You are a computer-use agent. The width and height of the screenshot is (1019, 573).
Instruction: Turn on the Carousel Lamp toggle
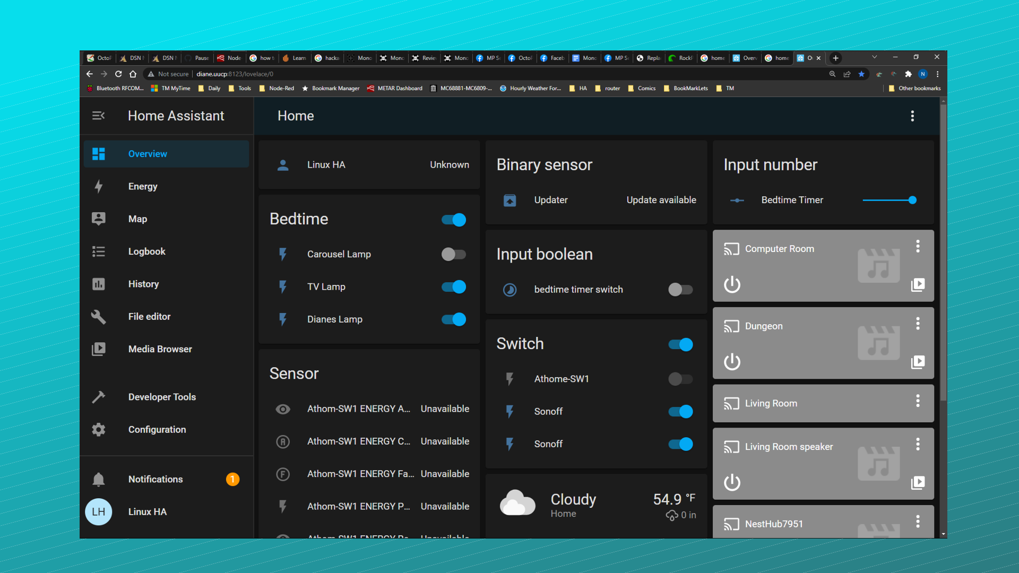tap(453, 254)
